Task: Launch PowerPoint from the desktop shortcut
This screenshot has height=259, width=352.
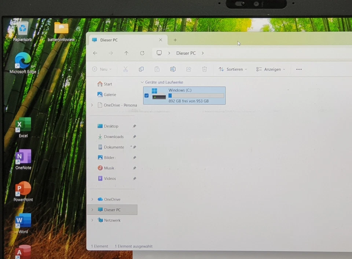Action: (23, 191)
